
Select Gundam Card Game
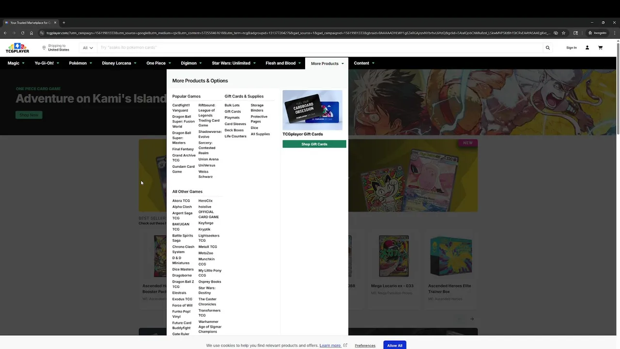pyautogui.click(x=184, y=169)
